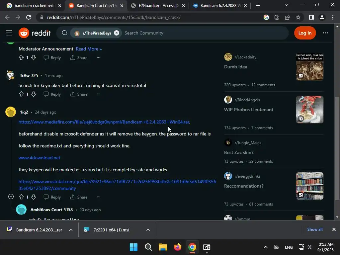Screen dimensions: 340x255
Task: Open ENG language input switcher
Action: (289, 247)
